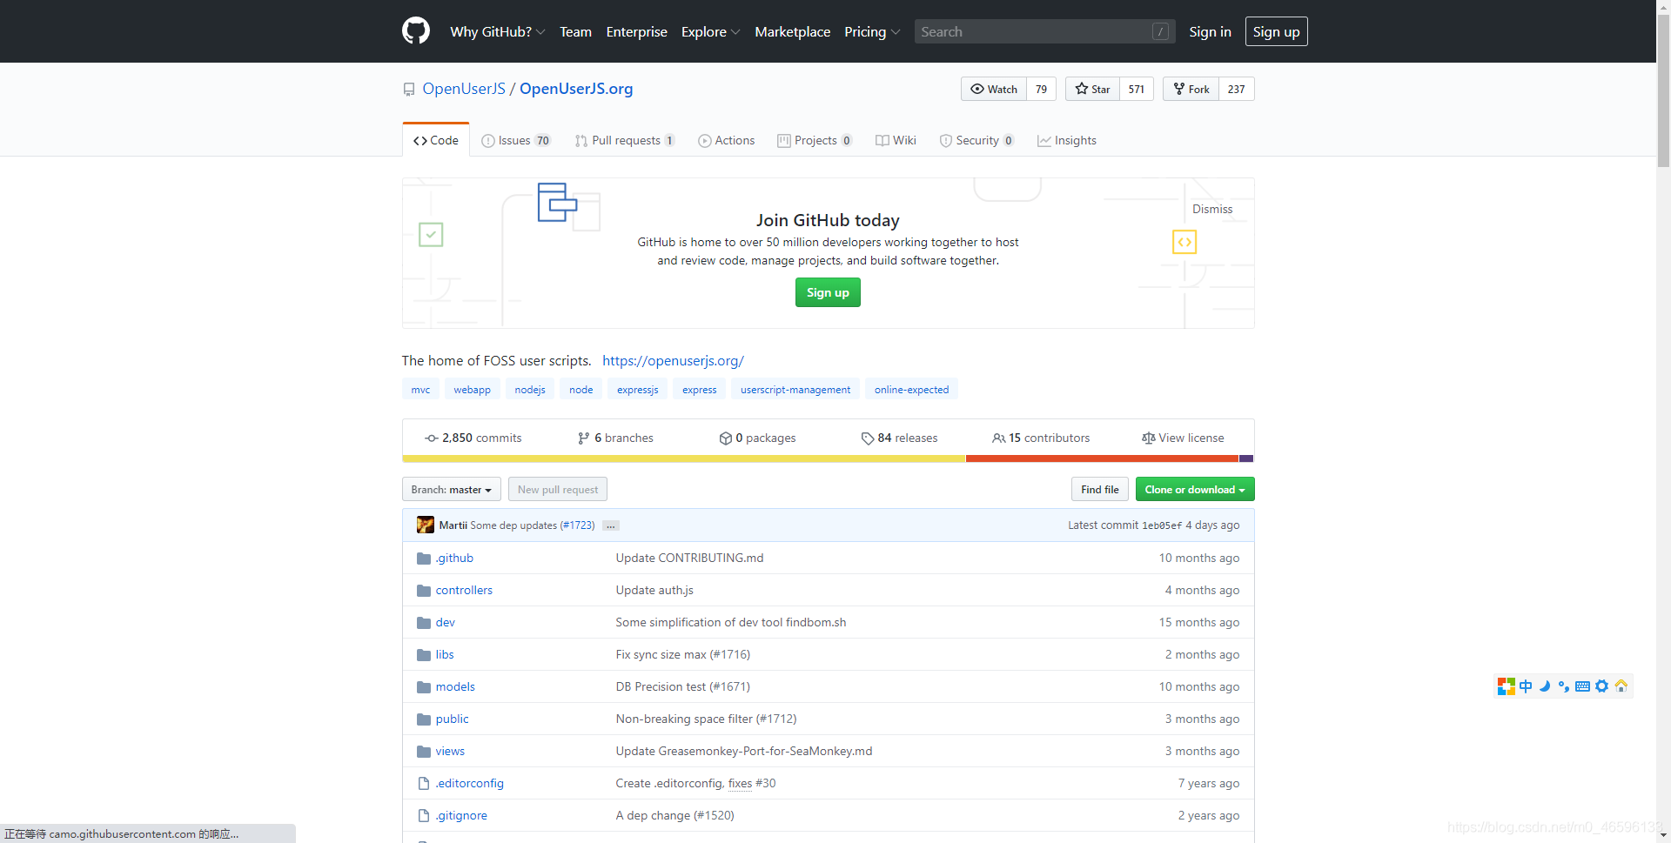The image size is (1671, 843).
Task: Open the Pull requests tab
Action: (625, 140)
